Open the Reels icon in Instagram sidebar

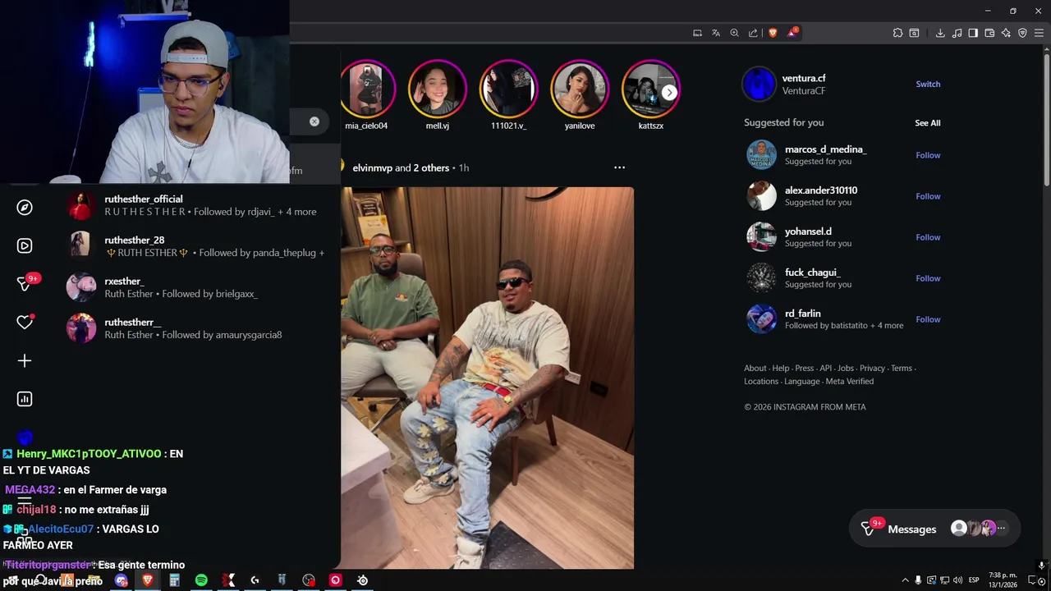25,245
